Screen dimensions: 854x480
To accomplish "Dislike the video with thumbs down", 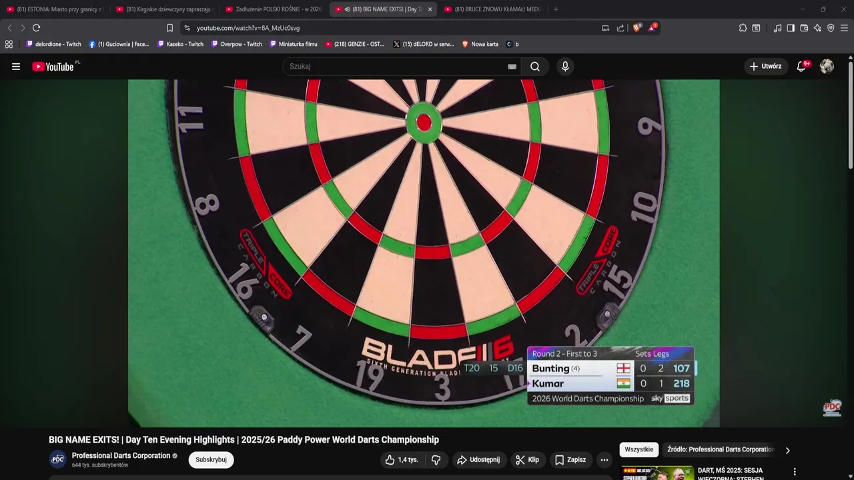I will tap(436, 459).
